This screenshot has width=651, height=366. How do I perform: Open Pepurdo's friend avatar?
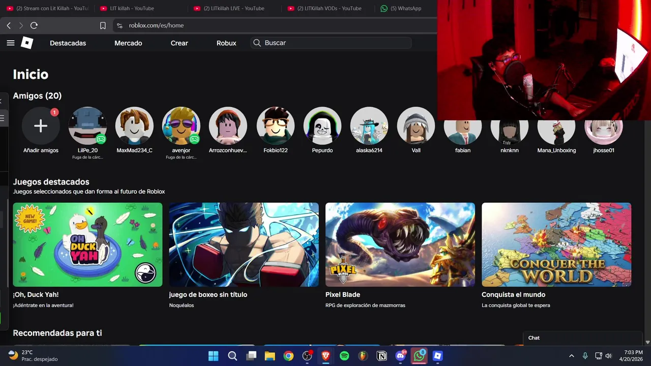(x=322, y=126)
